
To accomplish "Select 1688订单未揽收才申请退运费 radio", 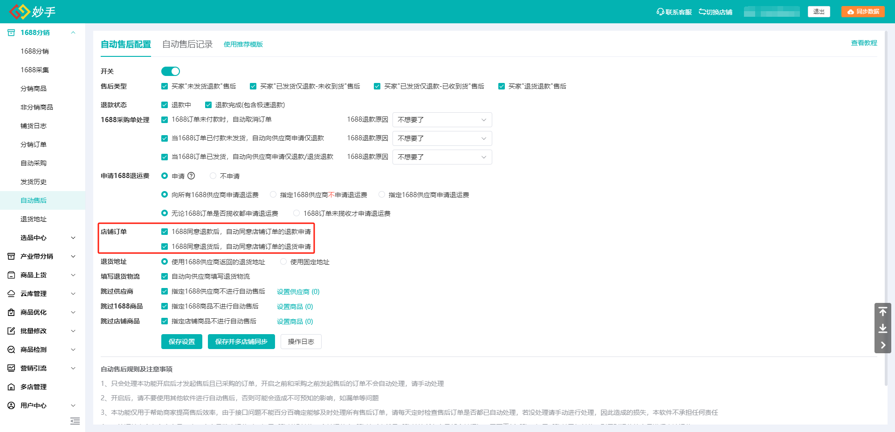I will pyautogui.click(x=296, y=213).
